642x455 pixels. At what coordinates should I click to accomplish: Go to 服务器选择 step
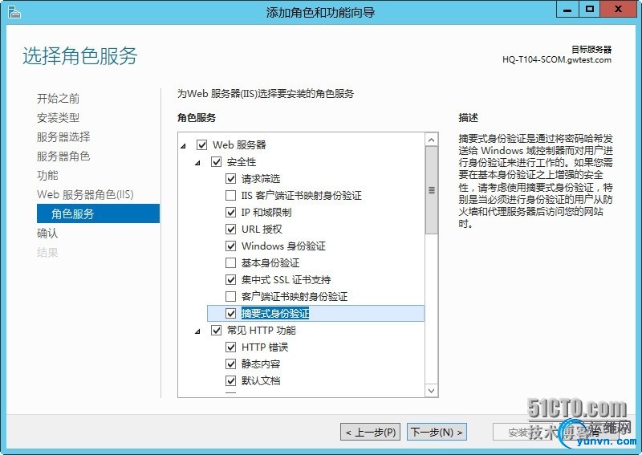pyautogui.click(x=63, y=136)
